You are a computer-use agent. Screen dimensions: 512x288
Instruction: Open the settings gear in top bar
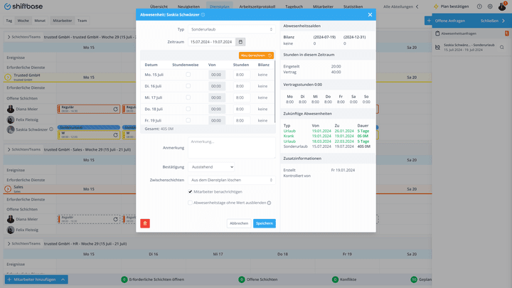click(490, 6)
